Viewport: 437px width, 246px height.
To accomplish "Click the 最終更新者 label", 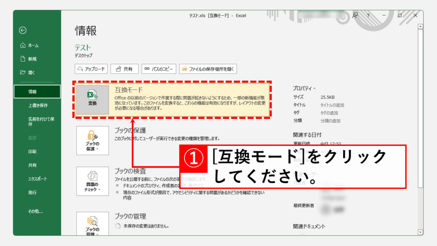I will [x=303, y=205].
